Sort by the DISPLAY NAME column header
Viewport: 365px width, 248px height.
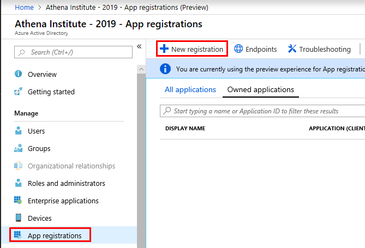(186, 128)
